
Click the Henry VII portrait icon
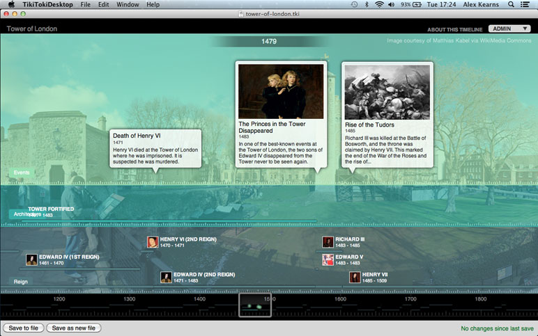tap(355, 278)
